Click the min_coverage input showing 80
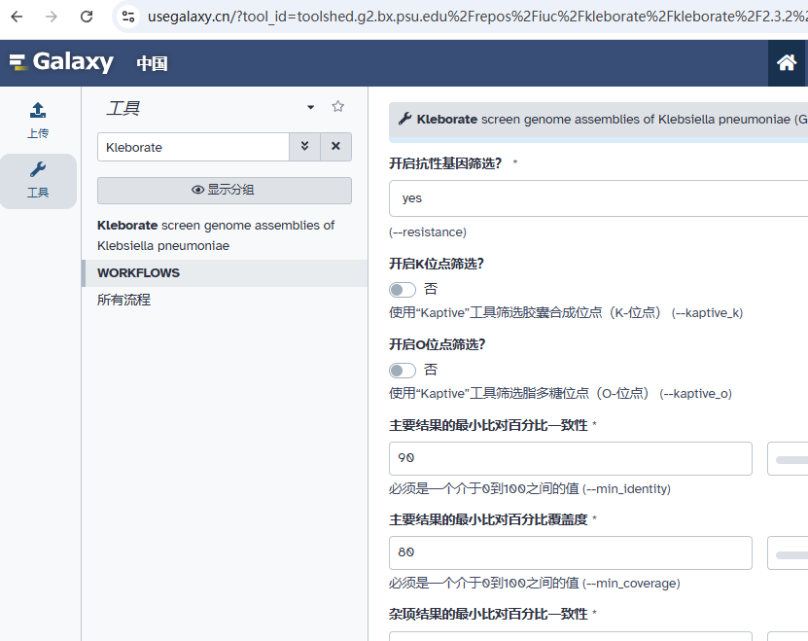The image size is (808, 641). [571, 552]
